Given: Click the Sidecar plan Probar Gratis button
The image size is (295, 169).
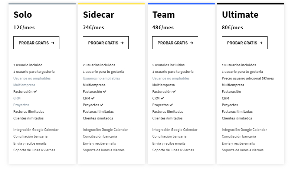Looking at the screenshot, I should [106, 43].
